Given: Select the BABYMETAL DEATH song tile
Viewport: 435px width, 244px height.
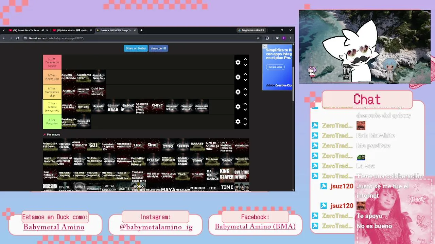Looking at the screenshot, I should tap(84, 91).
